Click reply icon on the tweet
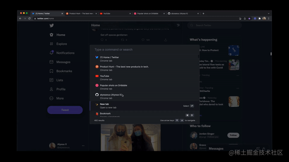Viewport: 289px width, 162px height. [102, 40]
